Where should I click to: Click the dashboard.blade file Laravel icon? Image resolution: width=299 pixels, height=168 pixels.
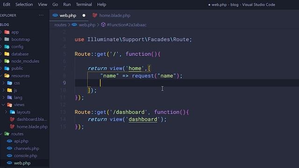point(12,119)
